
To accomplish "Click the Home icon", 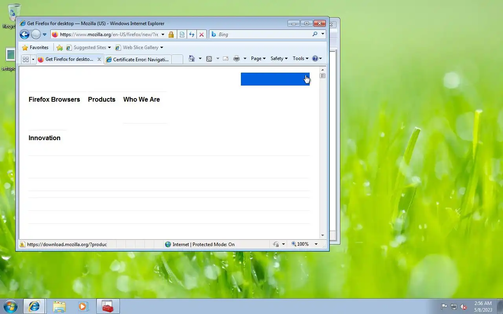I will click(192, 58).
